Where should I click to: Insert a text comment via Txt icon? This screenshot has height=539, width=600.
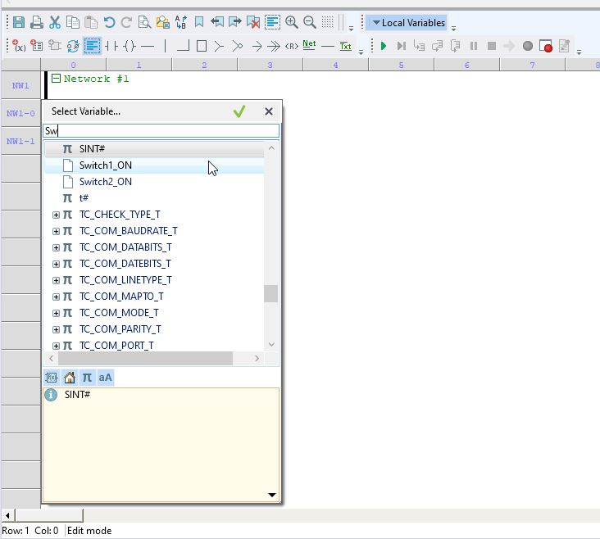point(346,46)
